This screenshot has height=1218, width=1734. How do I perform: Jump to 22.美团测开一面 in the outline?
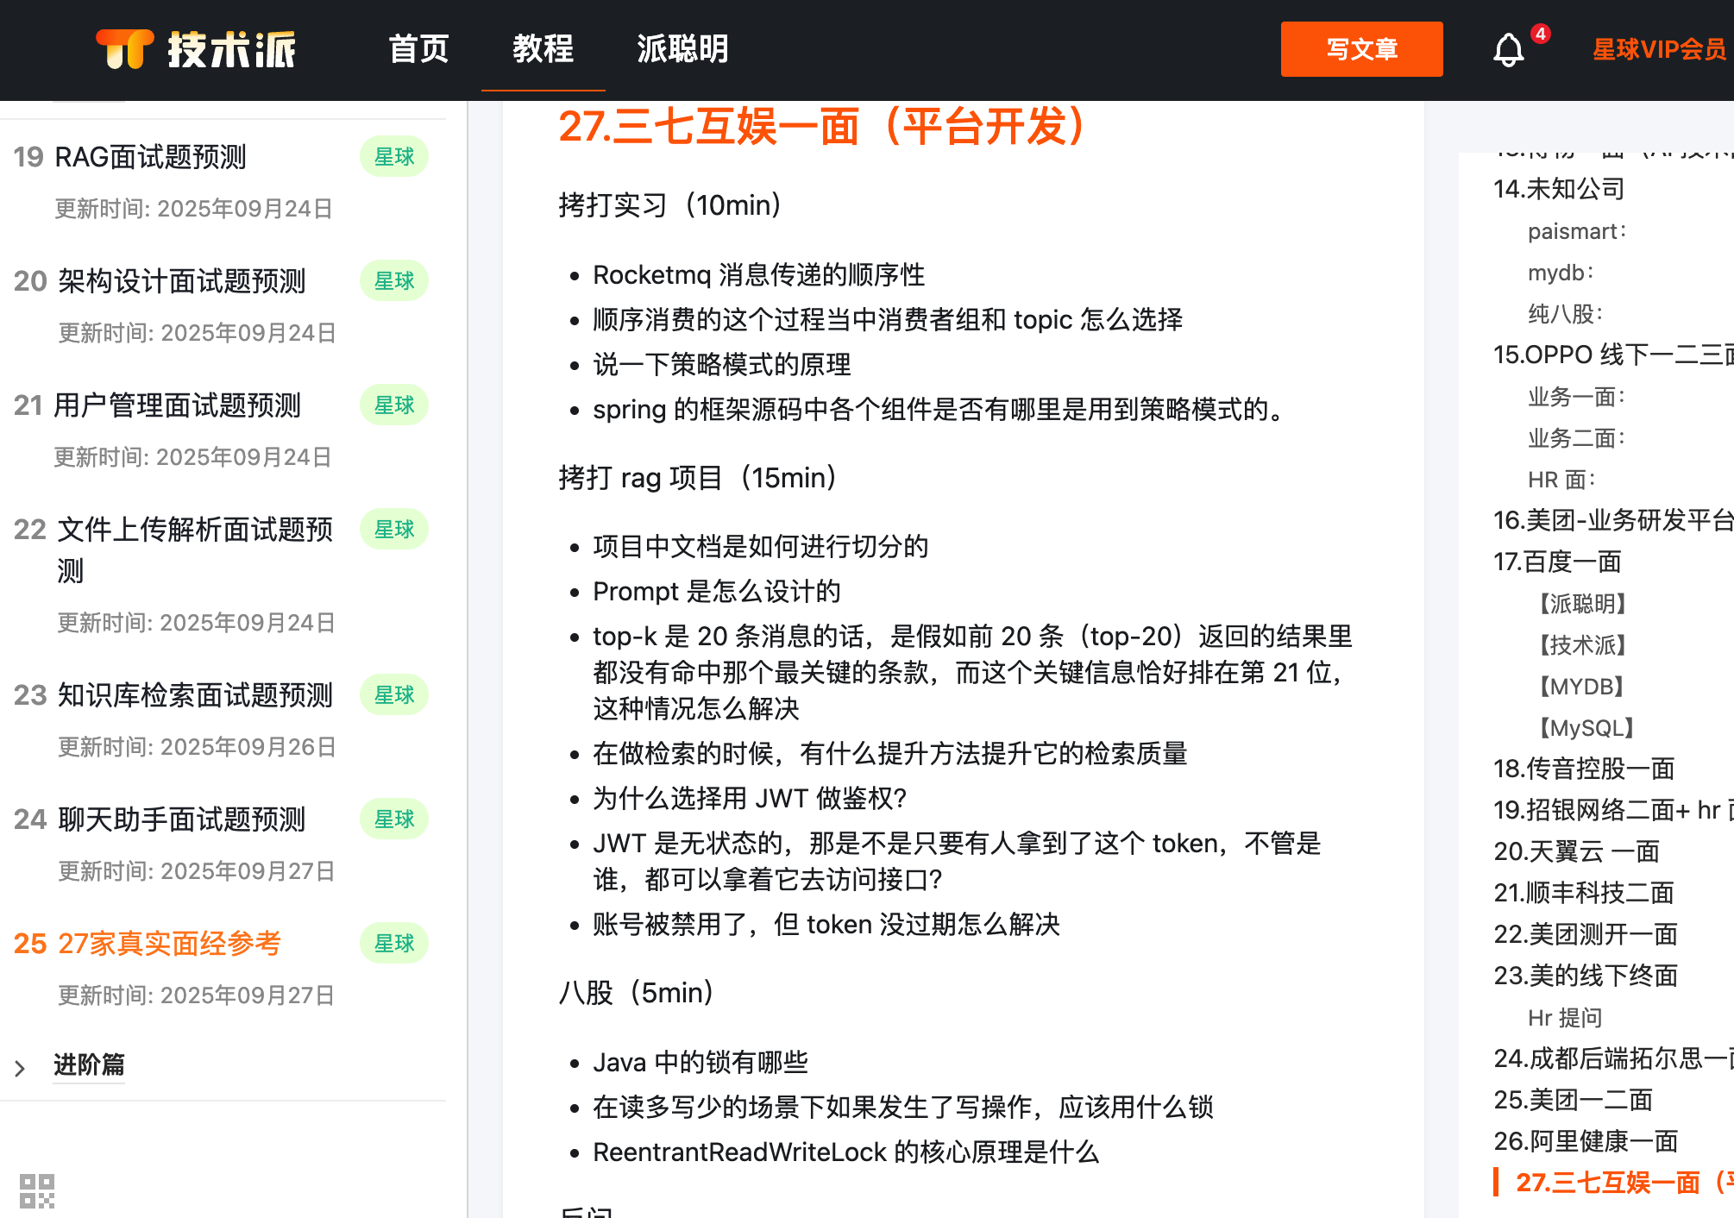tap(1585, 934)
